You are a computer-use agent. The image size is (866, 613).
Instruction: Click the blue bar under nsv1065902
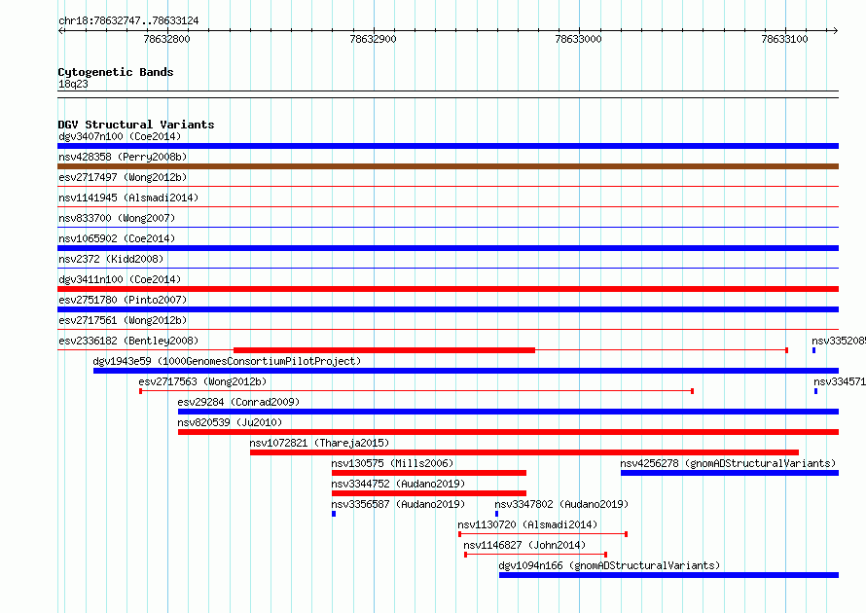[x=448, y=248]
